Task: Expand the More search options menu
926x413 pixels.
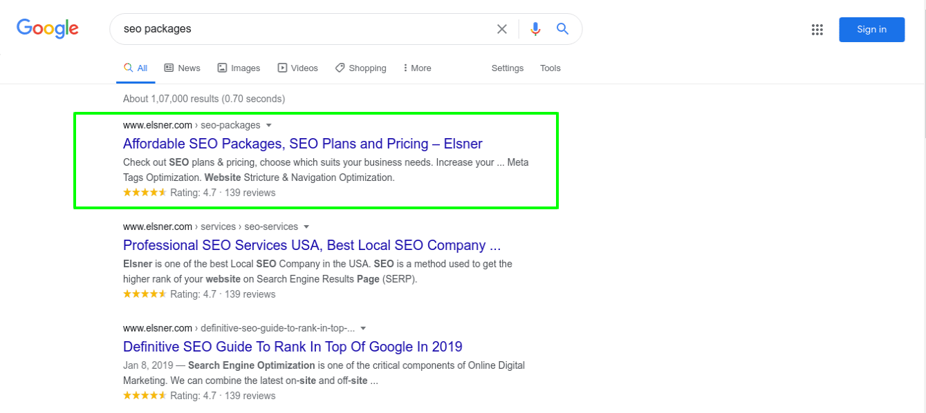Action: (416, 68)
